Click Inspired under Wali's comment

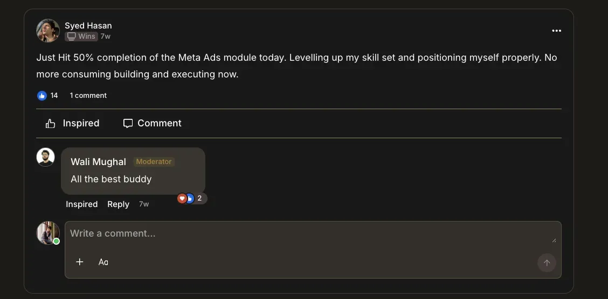[82, 204]
